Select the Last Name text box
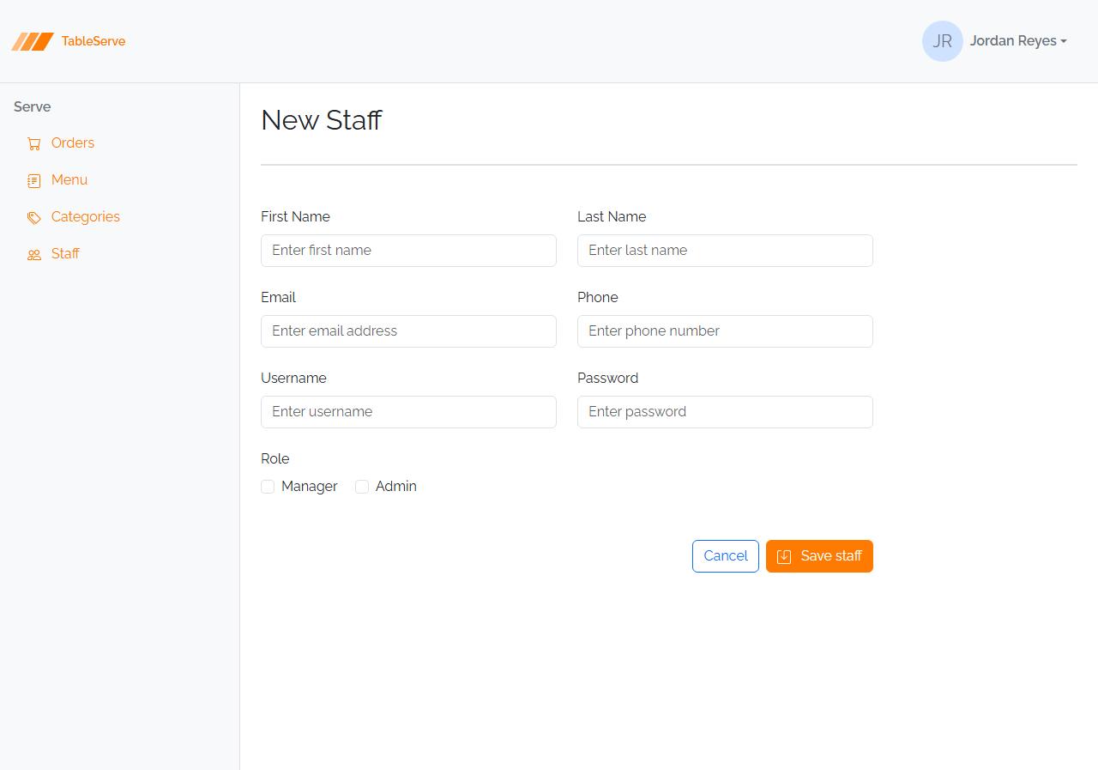Image resolution: width=1098 pixels, height=770 pixels. click(725, 251)
